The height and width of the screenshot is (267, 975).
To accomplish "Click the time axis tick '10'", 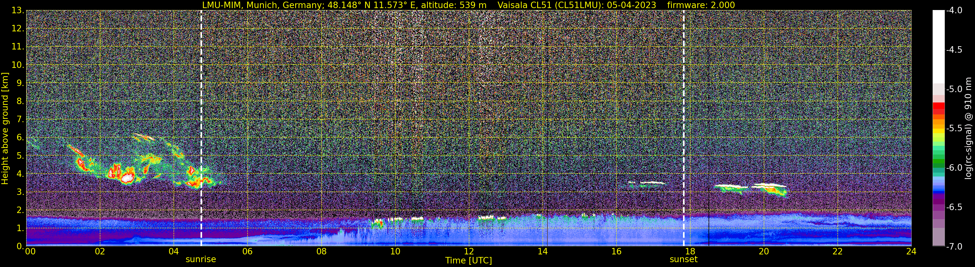I will tap(395, 252).
